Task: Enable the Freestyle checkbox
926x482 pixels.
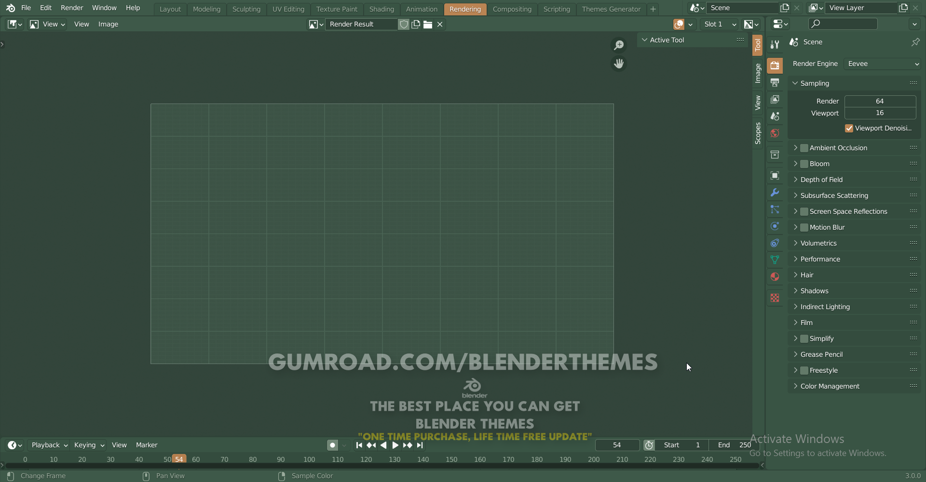Action: (x=804, y=370)
